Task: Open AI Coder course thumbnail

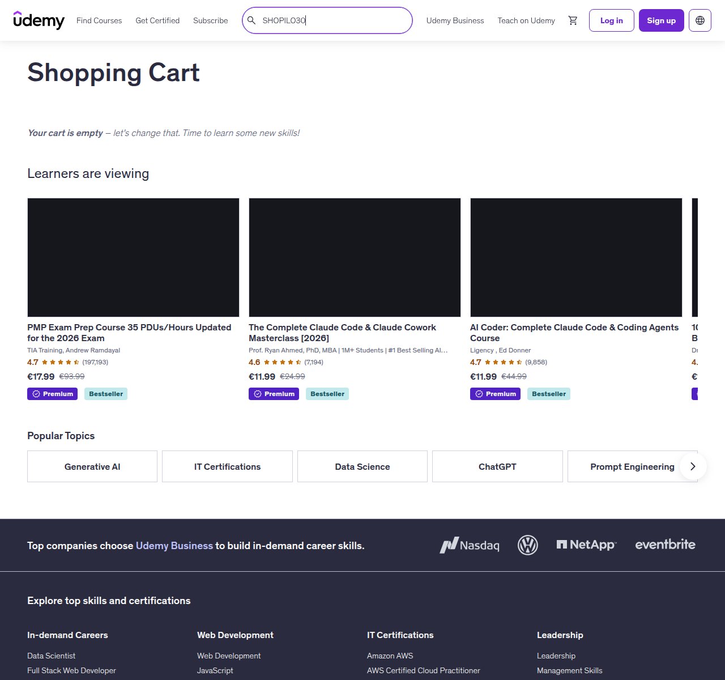Action: 576,257
